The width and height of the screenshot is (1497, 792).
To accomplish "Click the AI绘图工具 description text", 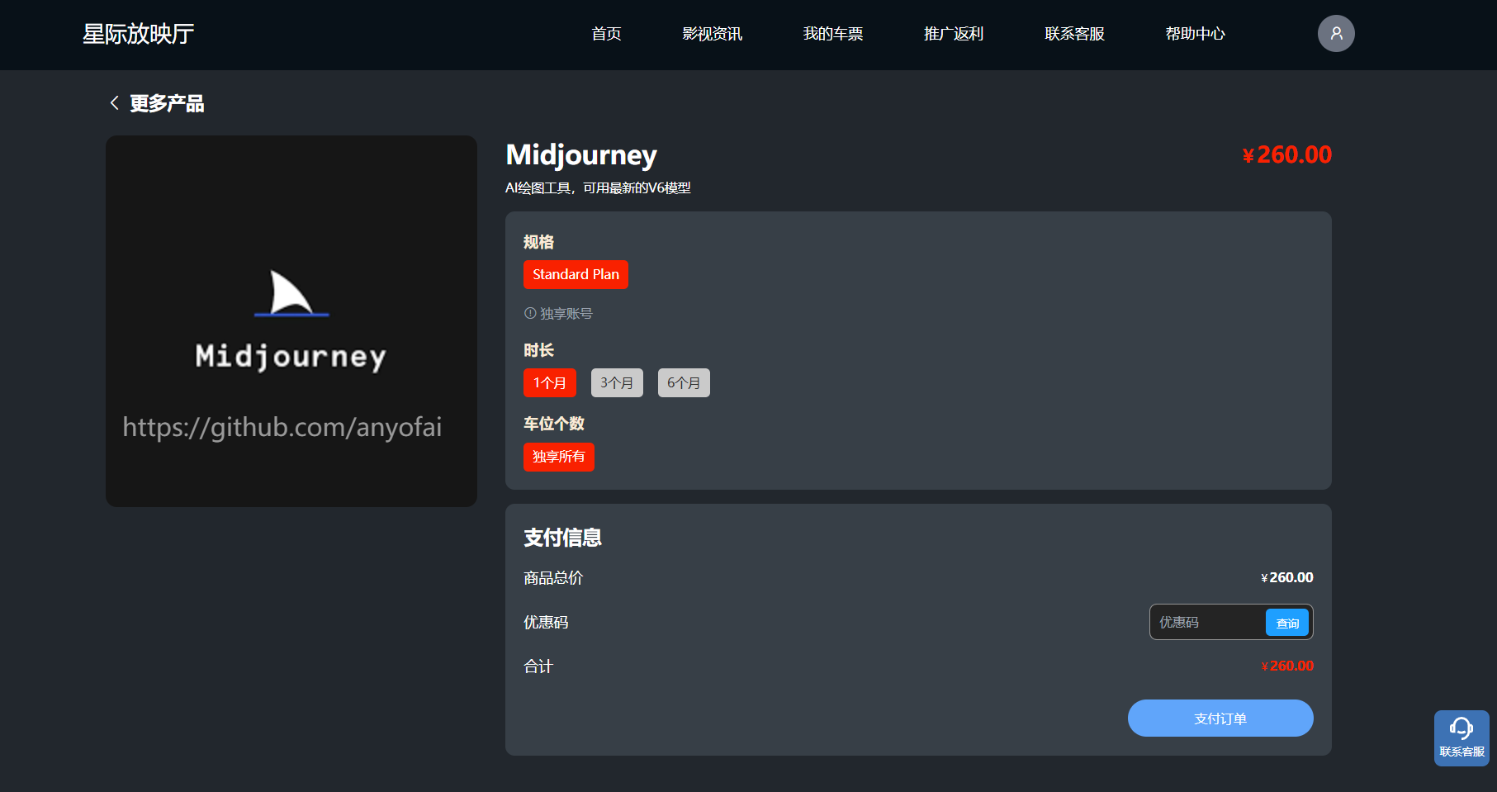I will tap(598, 188).
